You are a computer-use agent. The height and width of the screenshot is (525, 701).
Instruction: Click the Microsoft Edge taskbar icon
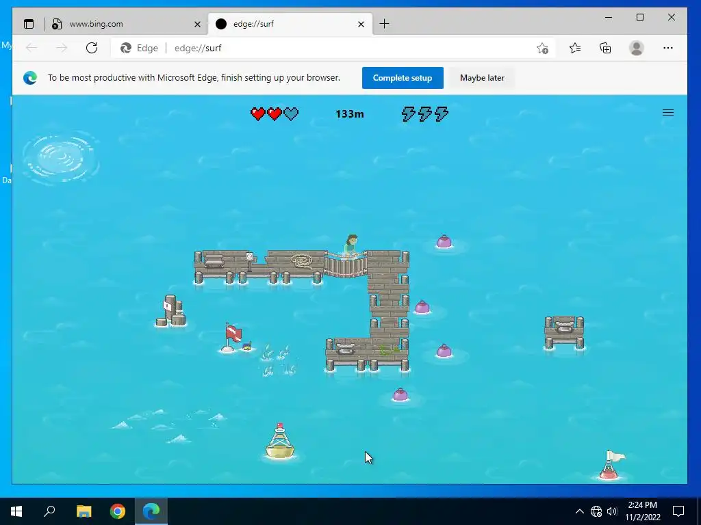click(x=151, y=511)
